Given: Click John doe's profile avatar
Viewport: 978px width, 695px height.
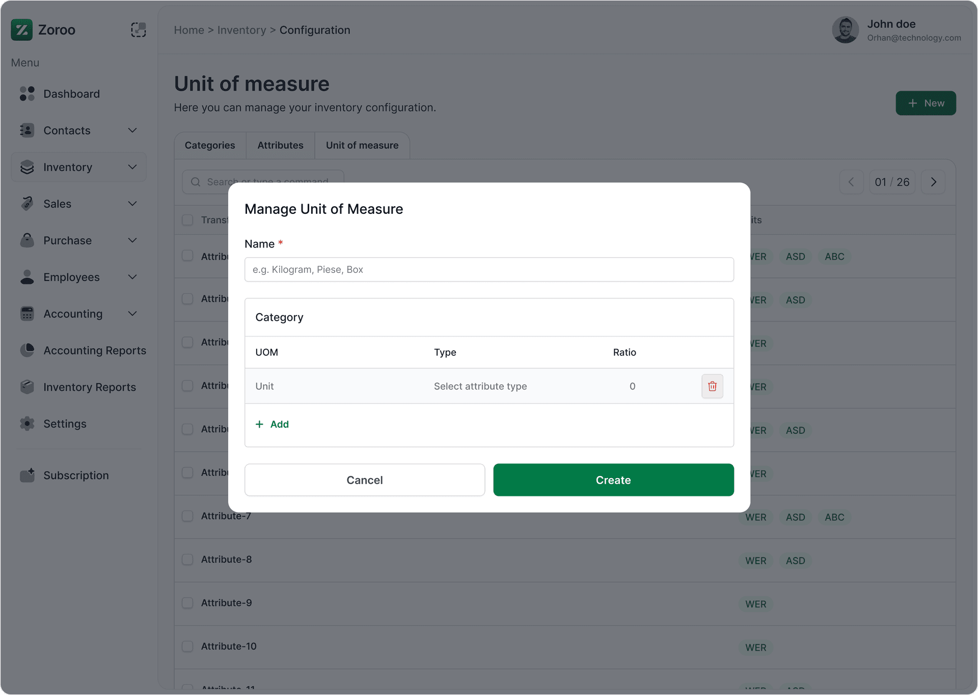Looking at the screenshot, I should 845,30.
